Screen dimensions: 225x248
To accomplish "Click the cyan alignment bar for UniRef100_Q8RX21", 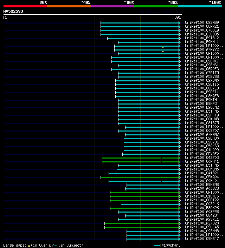I will point(140,27).
